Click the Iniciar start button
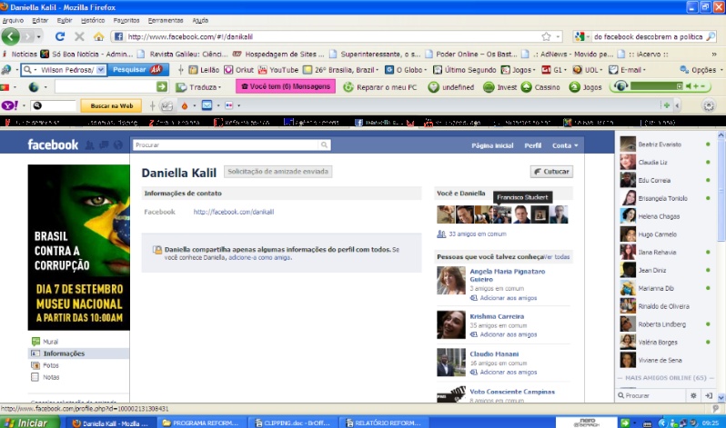 click(30, 423)
